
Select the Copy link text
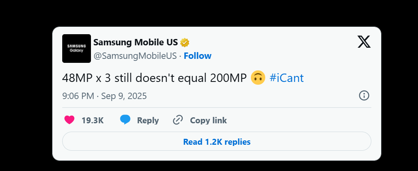pos(208,120)
